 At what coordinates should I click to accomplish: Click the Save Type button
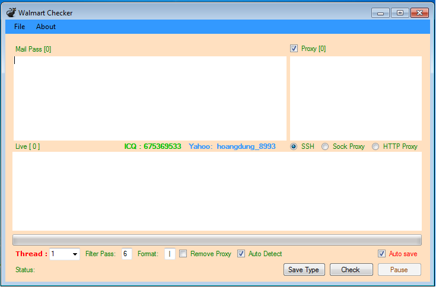click(x=304, y=269)
